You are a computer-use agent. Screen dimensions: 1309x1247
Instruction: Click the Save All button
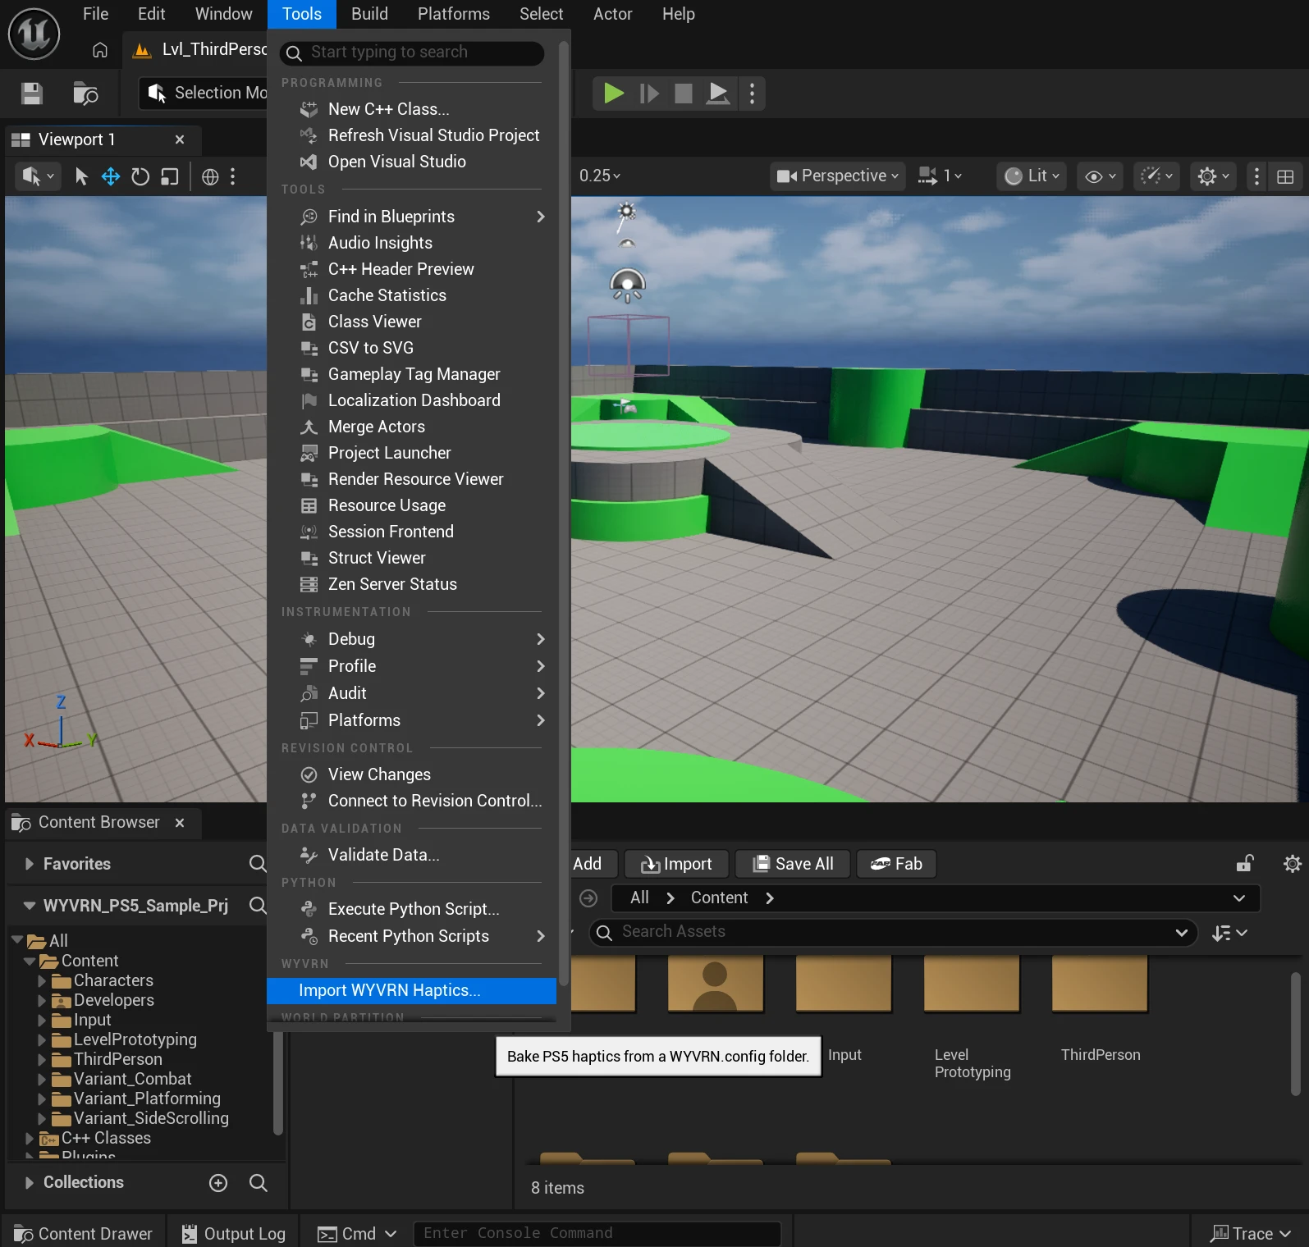coord(793,864)
